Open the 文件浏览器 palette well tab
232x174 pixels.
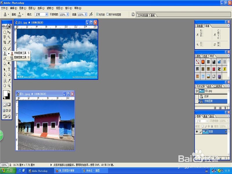143,15
